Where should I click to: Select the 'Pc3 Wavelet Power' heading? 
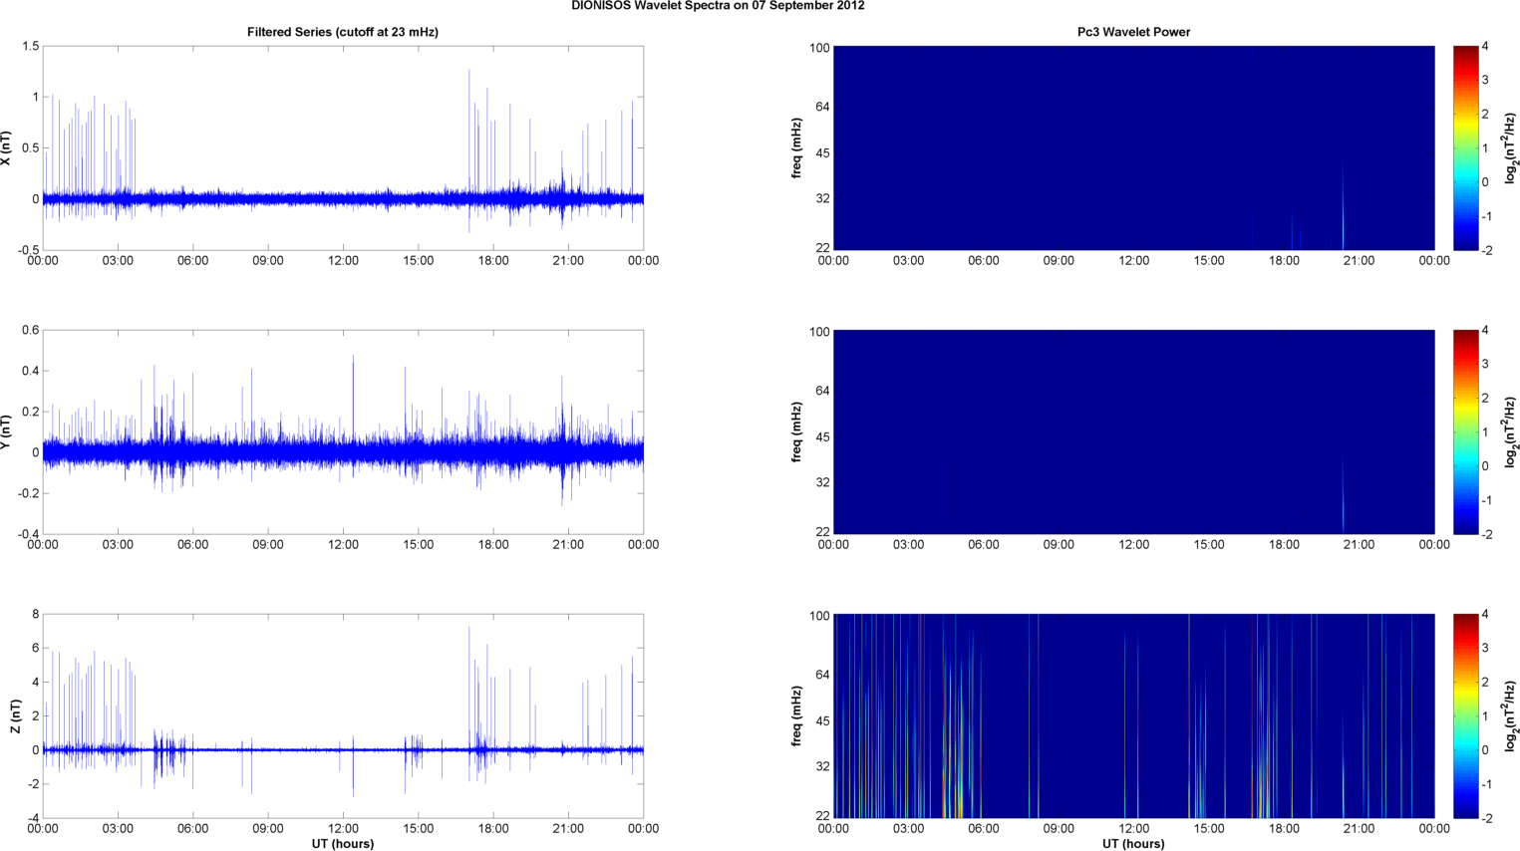[x=1133, y=32]
